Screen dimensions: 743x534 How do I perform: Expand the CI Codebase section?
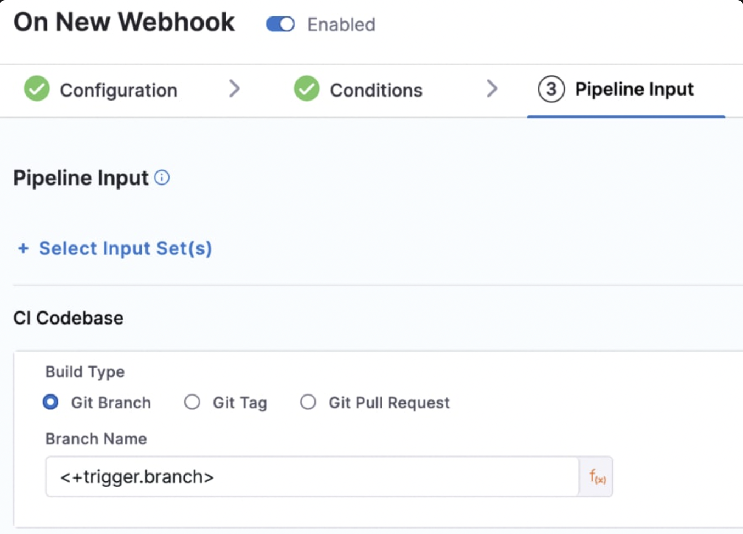tap(67, 318)
